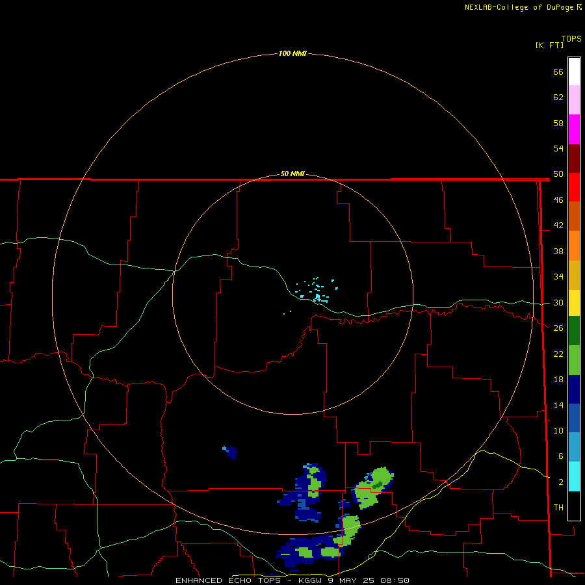Image resolution: width=585 pixels, height=585 pixels.
Task: Pick the dark orange legend swatch
Action: coord(574,216)
